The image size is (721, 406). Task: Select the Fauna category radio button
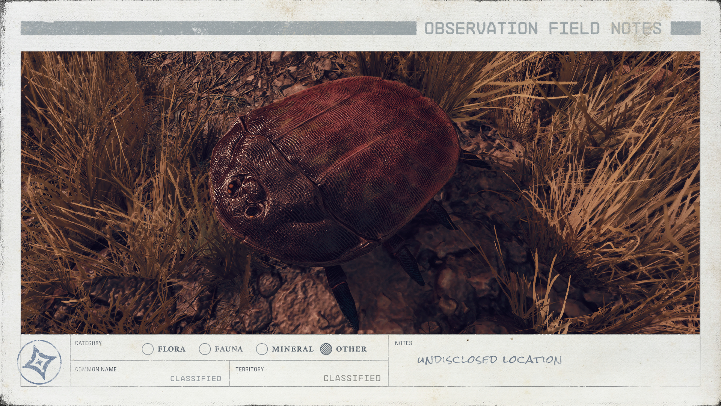coord(205,349)
